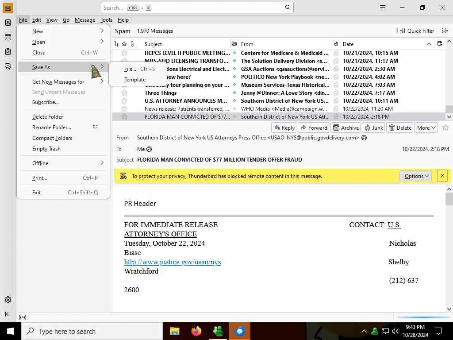Image resolution: width=453 pixels, height=340 pixels.
Task: Click the message body scrollbar thumb
Action: point(449,199)
